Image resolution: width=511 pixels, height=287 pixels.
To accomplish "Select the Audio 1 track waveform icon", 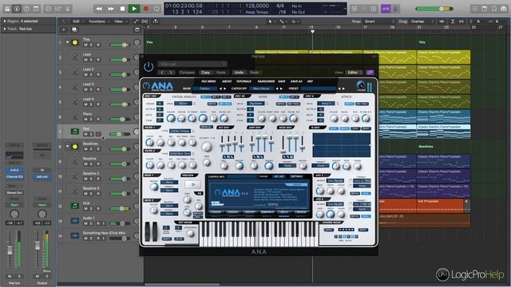I will (75, 221).
